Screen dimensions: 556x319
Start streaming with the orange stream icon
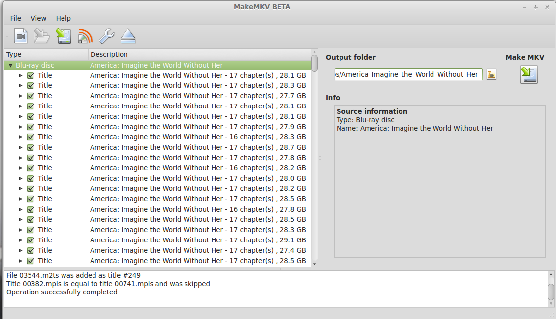[x=85, y=36]
